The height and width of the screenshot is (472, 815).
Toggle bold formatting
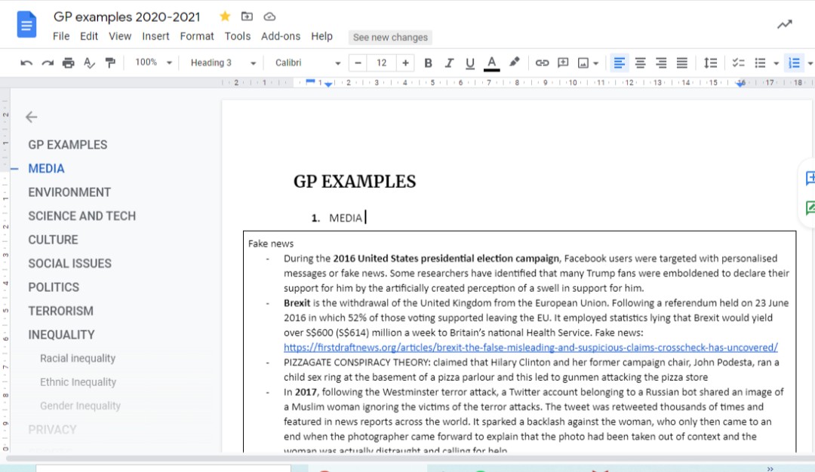pyautogui.click(x=429, y=63)
